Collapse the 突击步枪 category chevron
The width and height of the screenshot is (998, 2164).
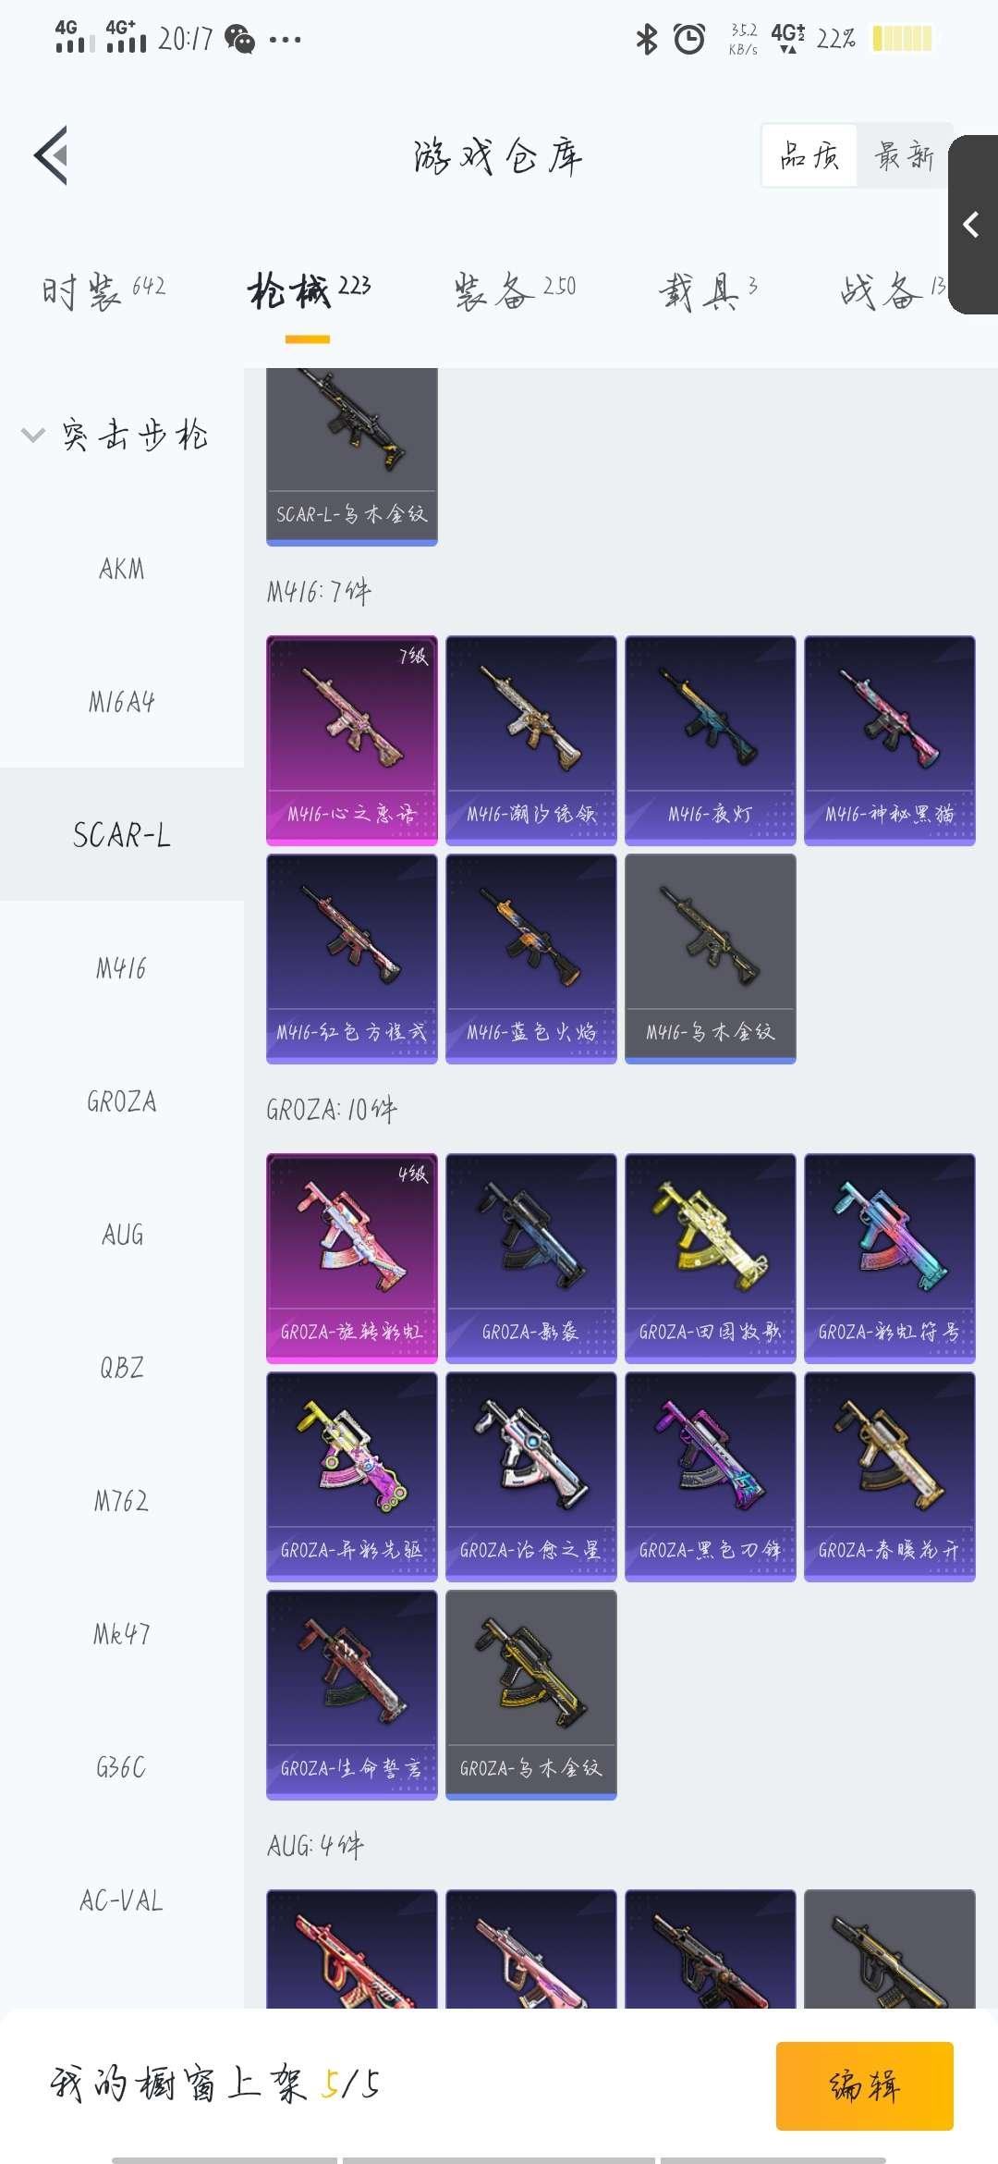click(x=33, y=435)
